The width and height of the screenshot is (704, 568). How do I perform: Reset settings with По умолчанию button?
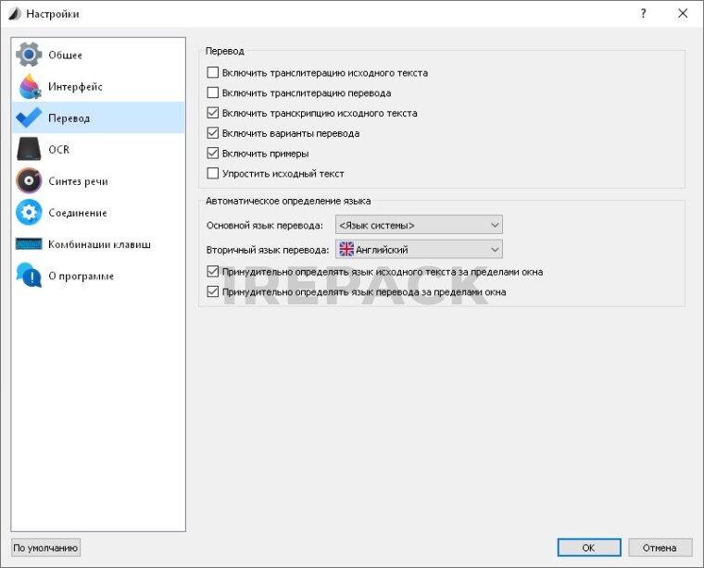point(46,548)
